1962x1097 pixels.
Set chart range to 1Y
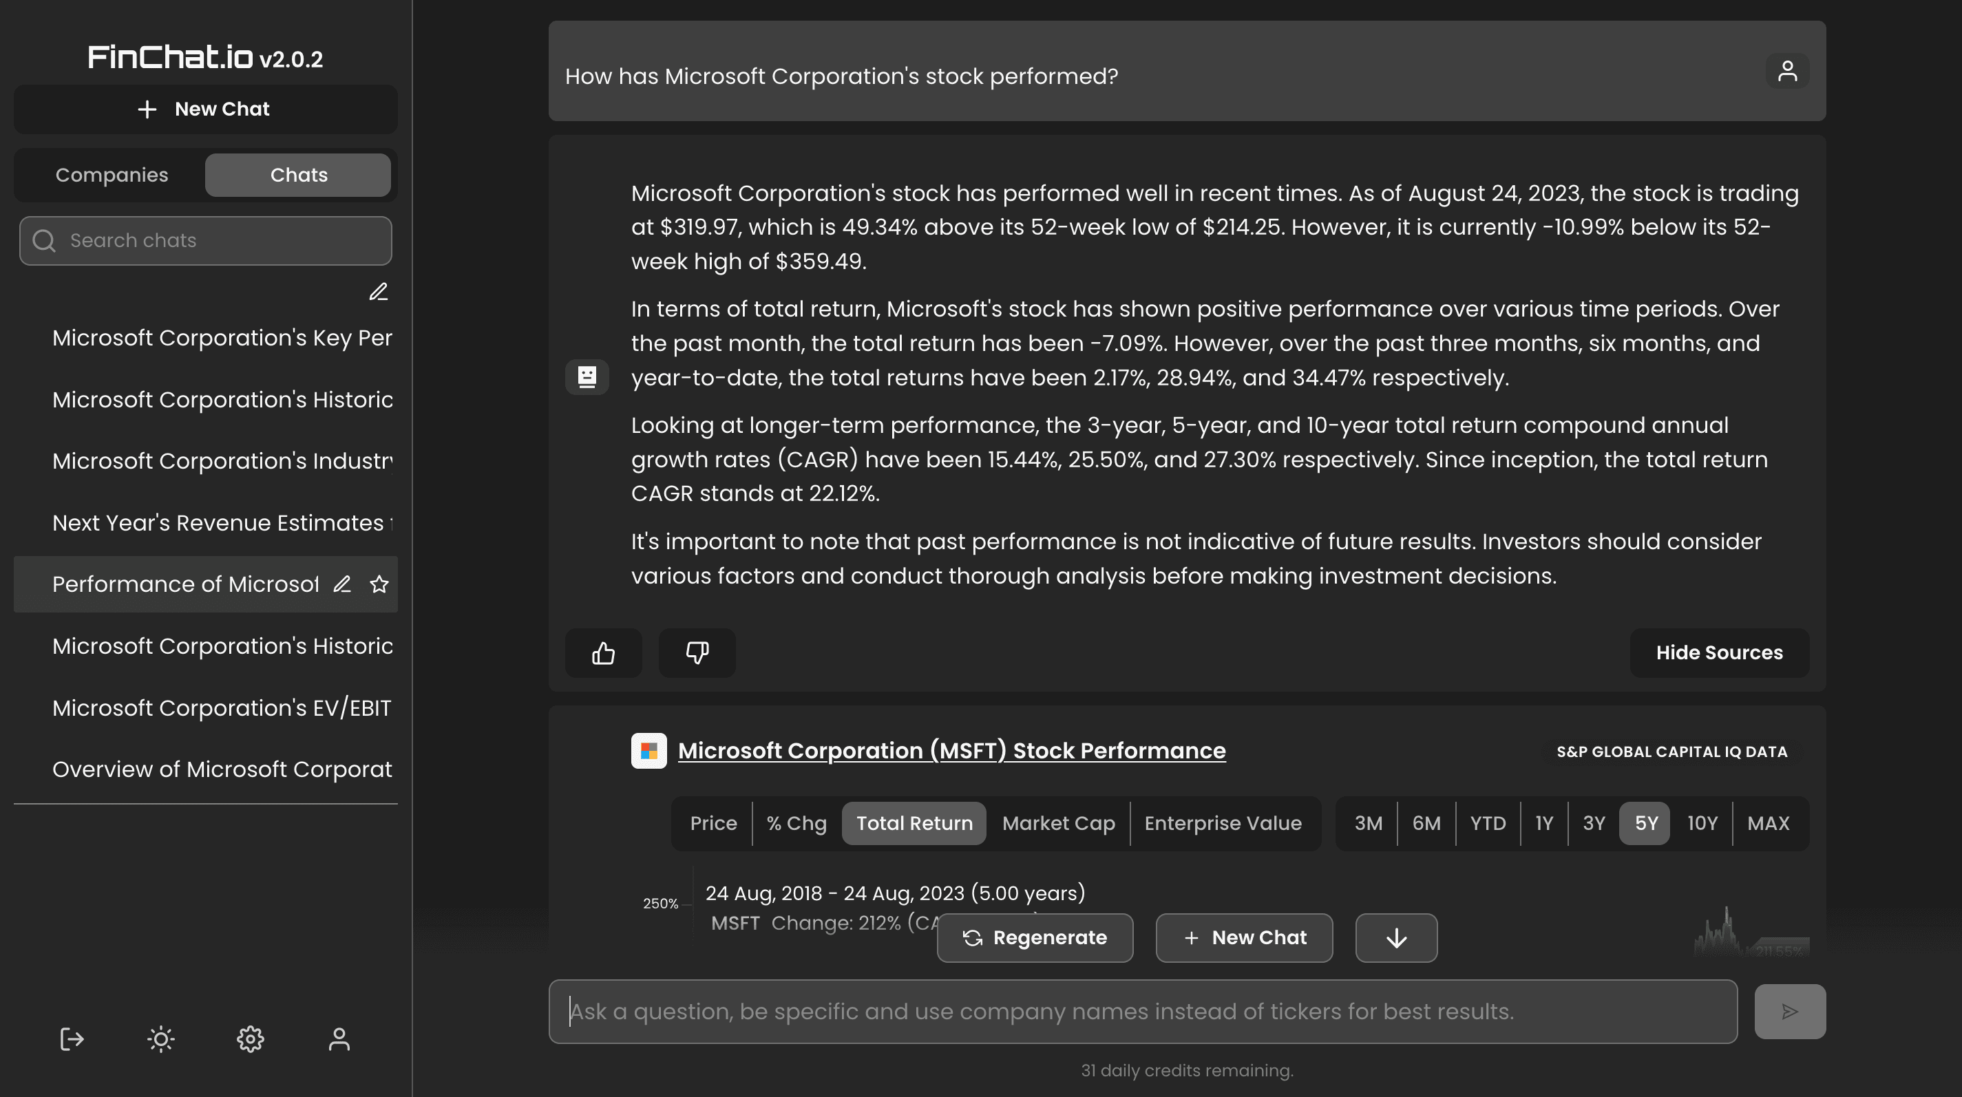(1544, 823)
